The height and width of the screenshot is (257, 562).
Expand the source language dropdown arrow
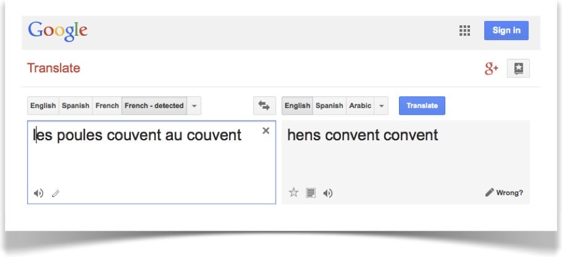194,106
